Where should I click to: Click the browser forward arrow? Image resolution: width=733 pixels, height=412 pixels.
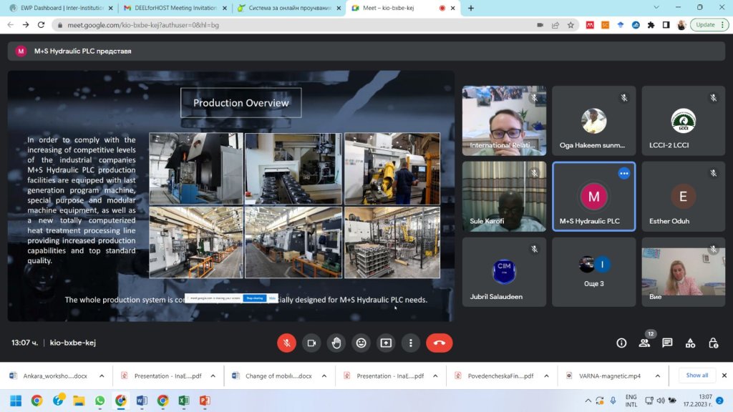click(x=26, y=25)
